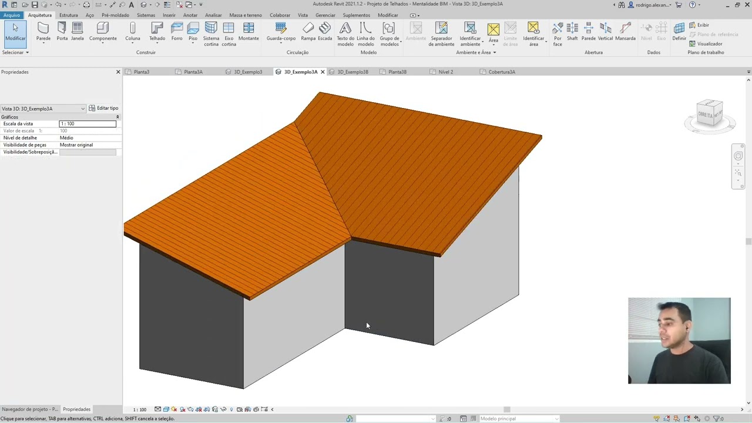The image size is (752, 423).
Task: Open the Cobertura3A view tab
Action: coord(502,72)
